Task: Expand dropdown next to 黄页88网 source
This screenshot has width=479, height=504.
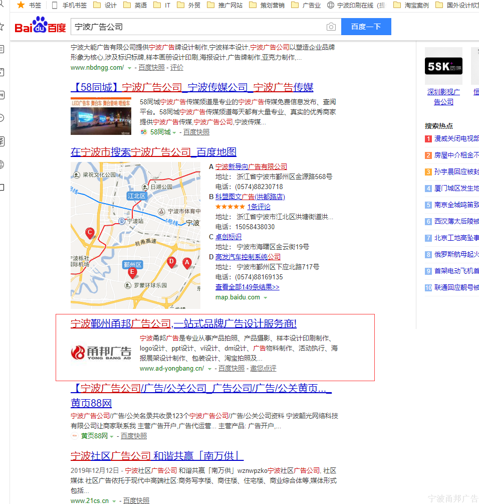Action: pos(112,436)
